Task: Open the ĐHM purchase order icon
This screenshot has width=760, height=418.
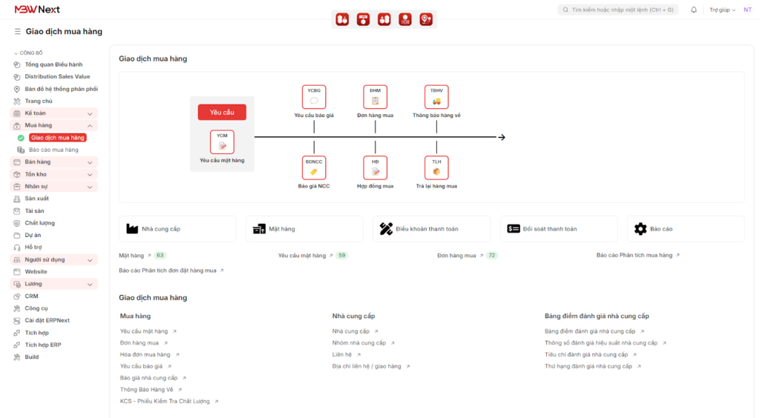Action: click(x=375, y=97)
